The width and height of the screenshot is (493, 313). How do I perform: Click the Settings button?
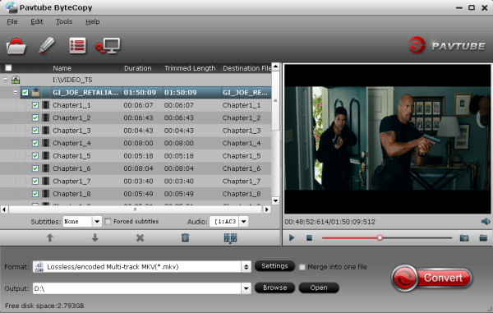[x=274, y=266]
